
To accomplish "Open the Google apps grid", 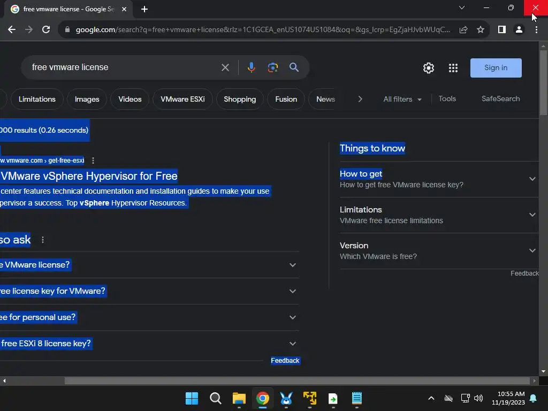I will coord(453,68).
